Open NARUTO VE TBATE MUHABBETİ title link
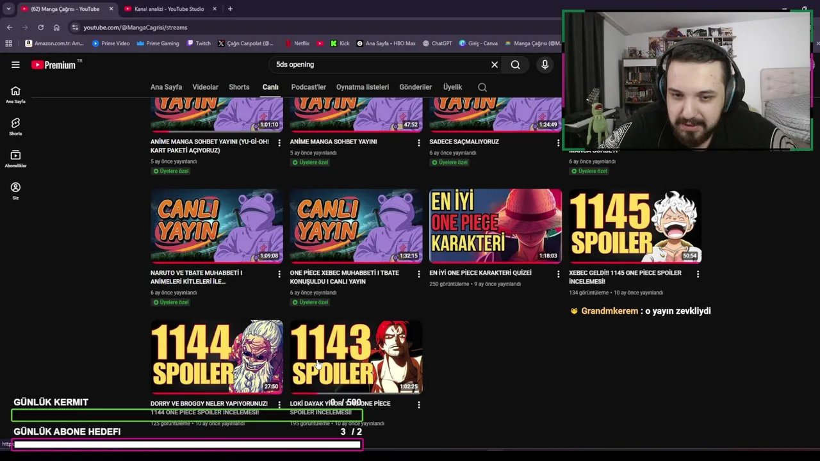 (196, 277)
